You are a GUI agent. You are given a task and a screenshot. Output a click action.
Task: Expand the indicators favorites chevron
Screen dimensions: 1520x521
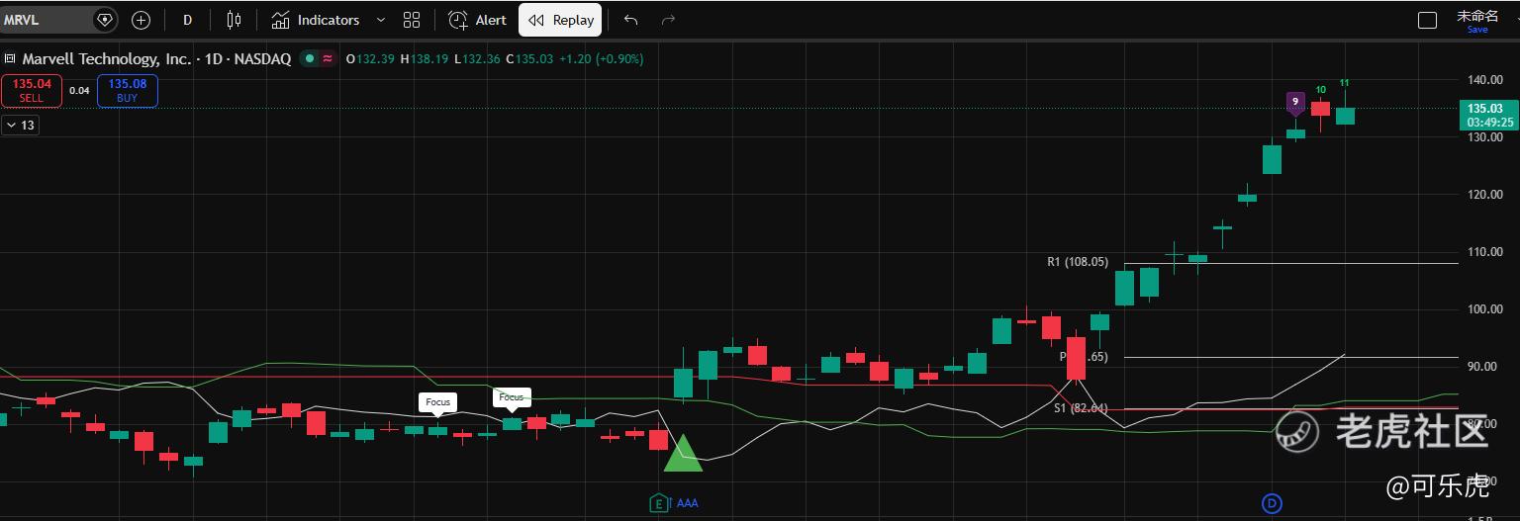[x=381, y=20]
